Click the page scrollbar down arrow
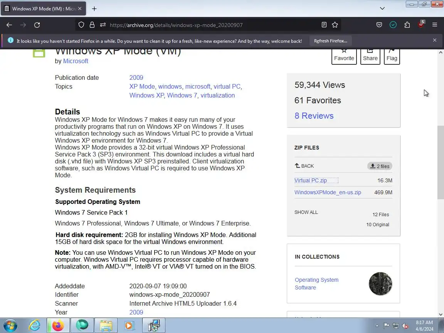The image size is (444, 333). [x=441, y=314]
